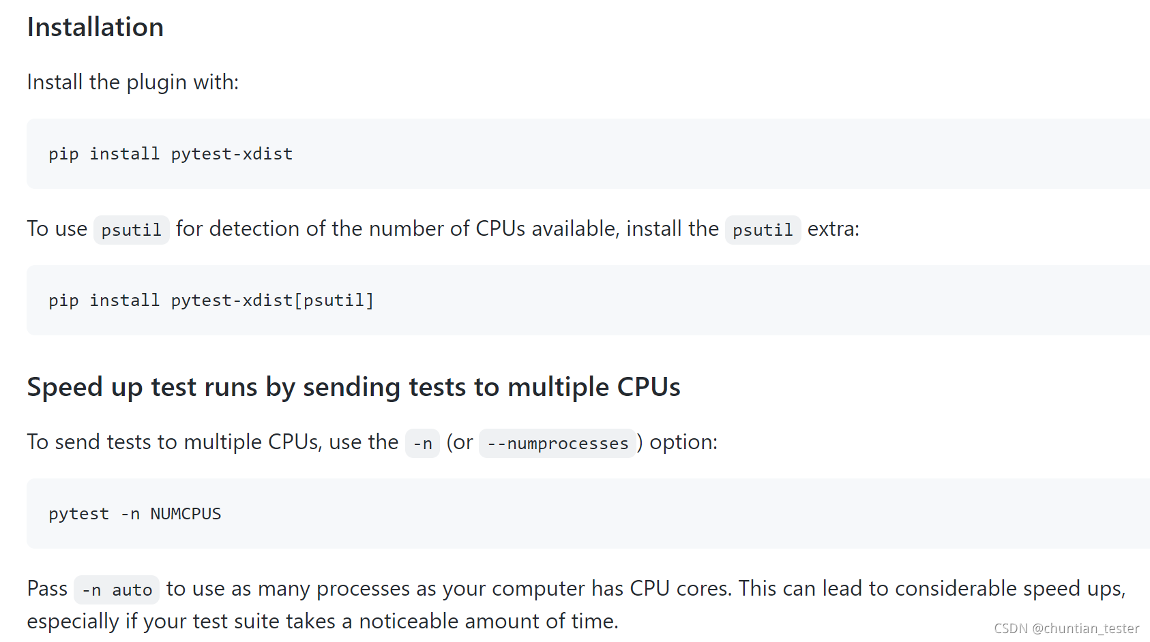The height and width of the screenshot is (642, 1150).
Task: Click the inline "-n auto" code
Action: (x=117, y=590)
